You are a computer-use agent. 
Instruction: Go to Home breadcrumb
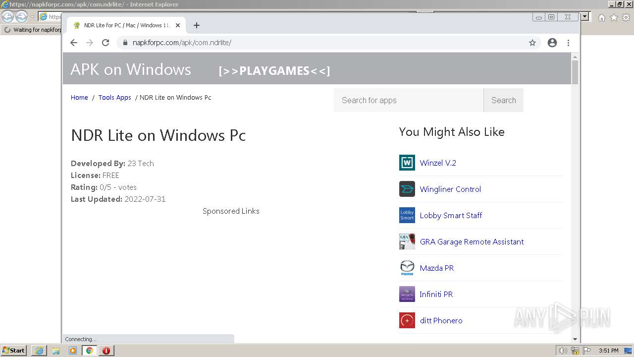[79, 98]
